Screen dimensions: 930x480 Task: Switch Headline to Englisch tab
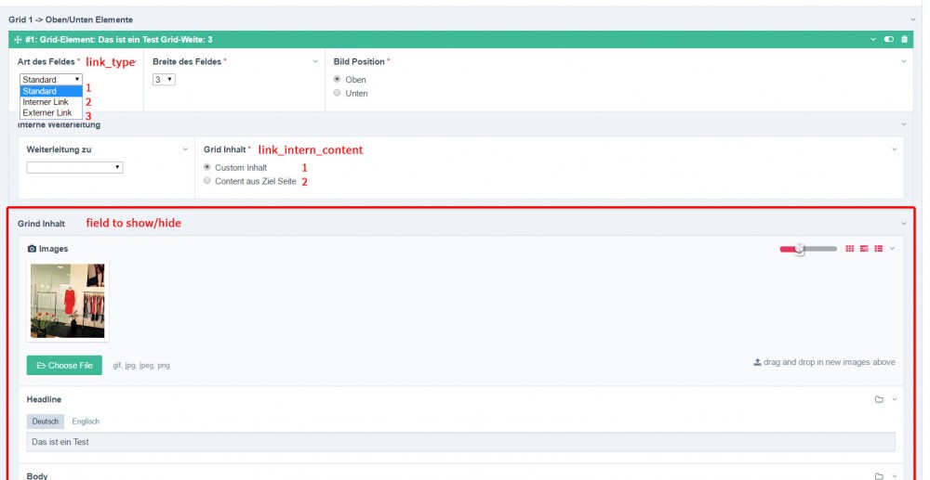(86, 422)
